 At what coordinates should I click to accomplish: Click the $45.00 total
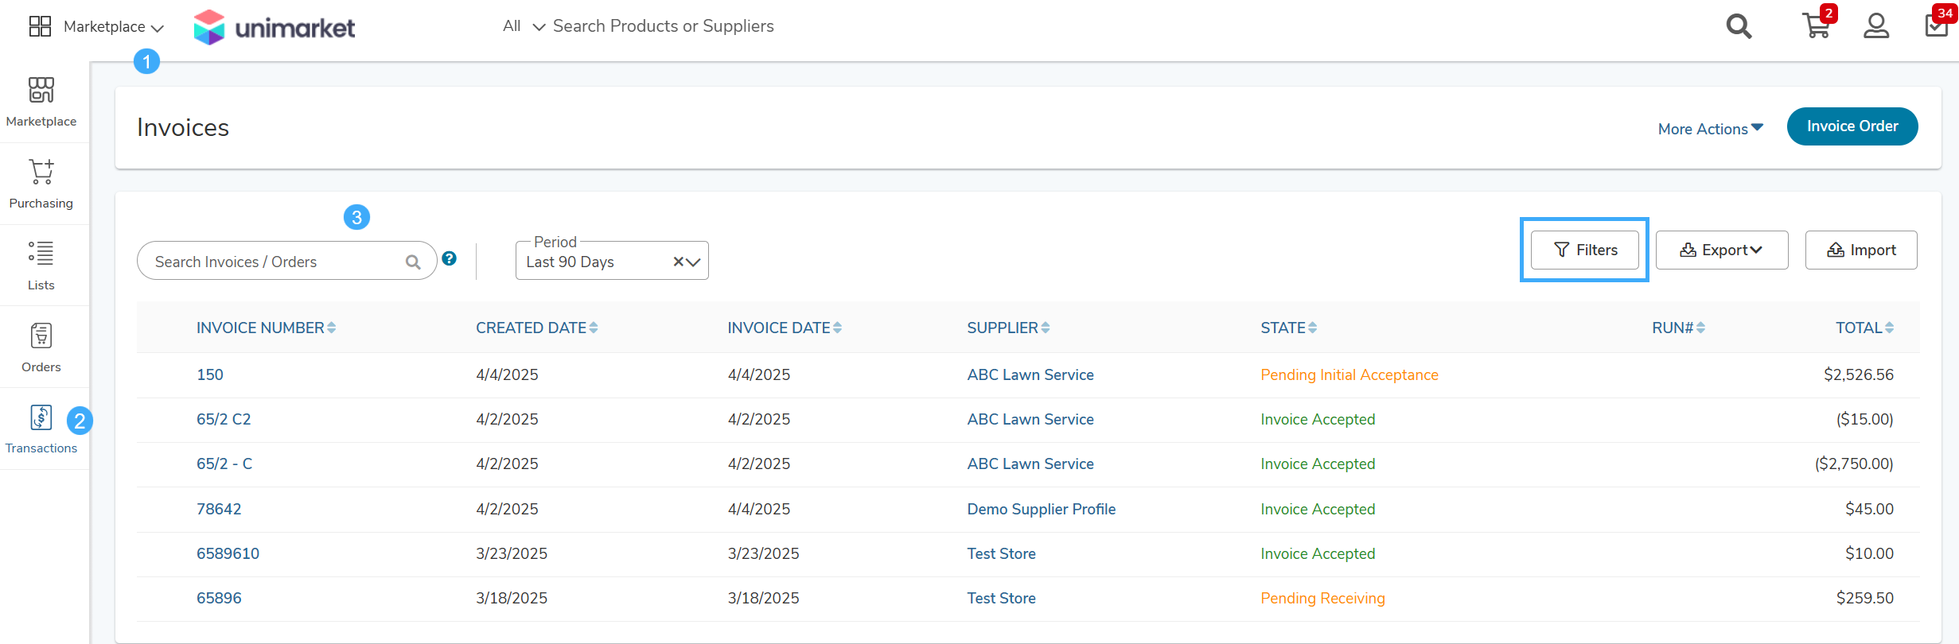pyautogui.click(x=1870, y=509)
